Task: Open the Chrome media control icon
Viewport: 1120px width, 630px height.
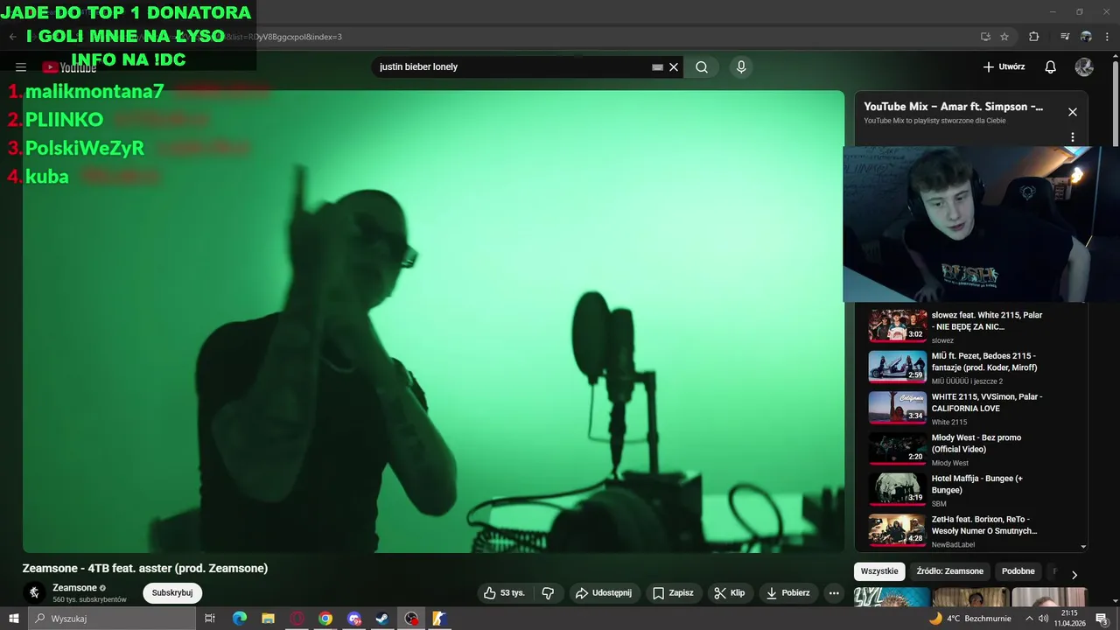Action: point(1065,37)
